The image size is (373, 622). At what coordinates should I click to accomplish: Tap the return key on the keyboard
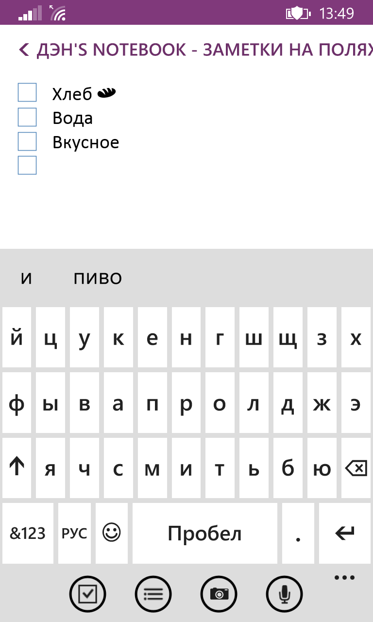[x=345, y=533]
